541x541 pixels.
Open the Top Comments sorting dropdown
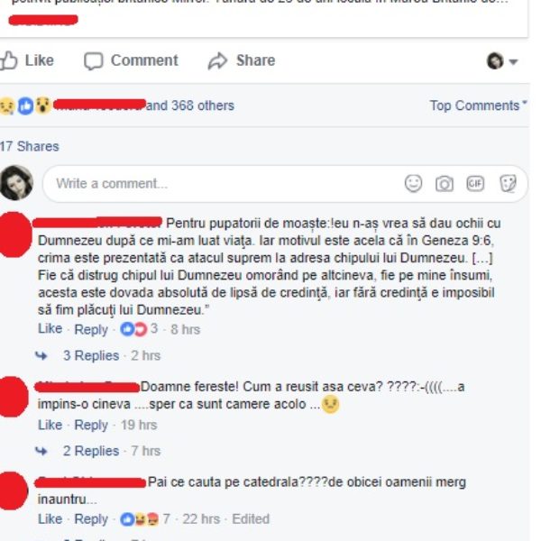[478, 105]
